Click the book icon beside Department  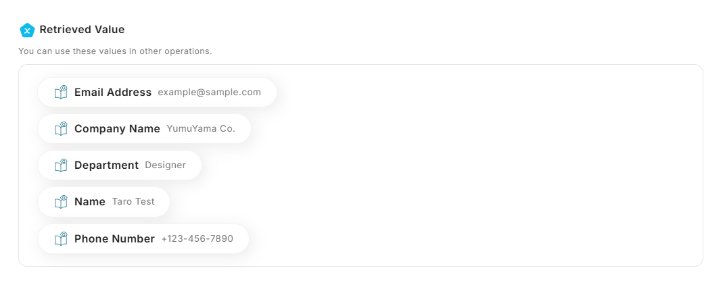click(61, 165)
